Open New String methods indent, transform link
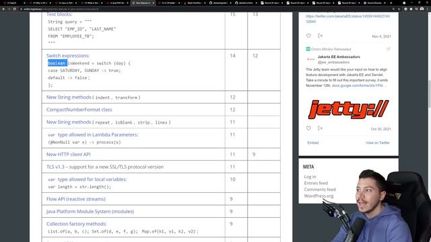Screen dimensions: 431x242 (x=69, y=97)
